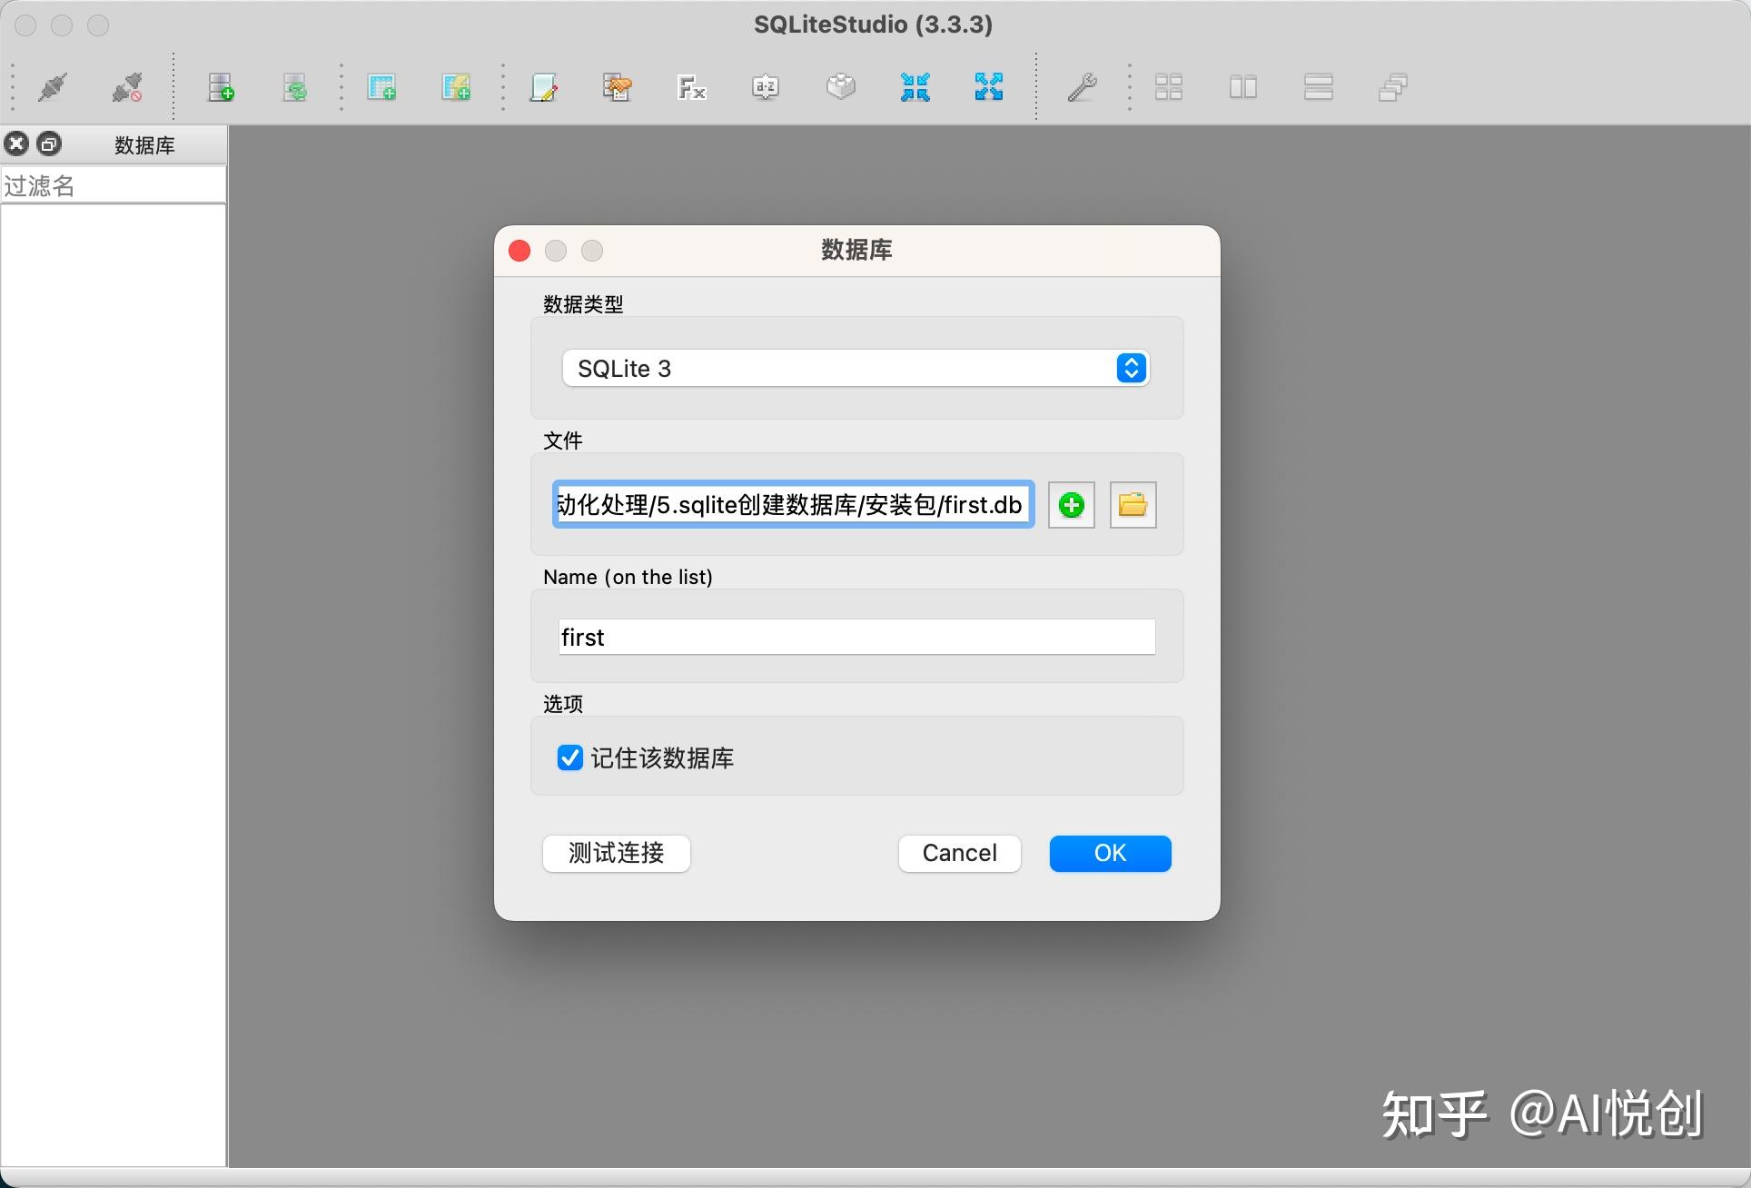
Task: Click OK to confirm database setup
Action: (x=1111, y=853)
